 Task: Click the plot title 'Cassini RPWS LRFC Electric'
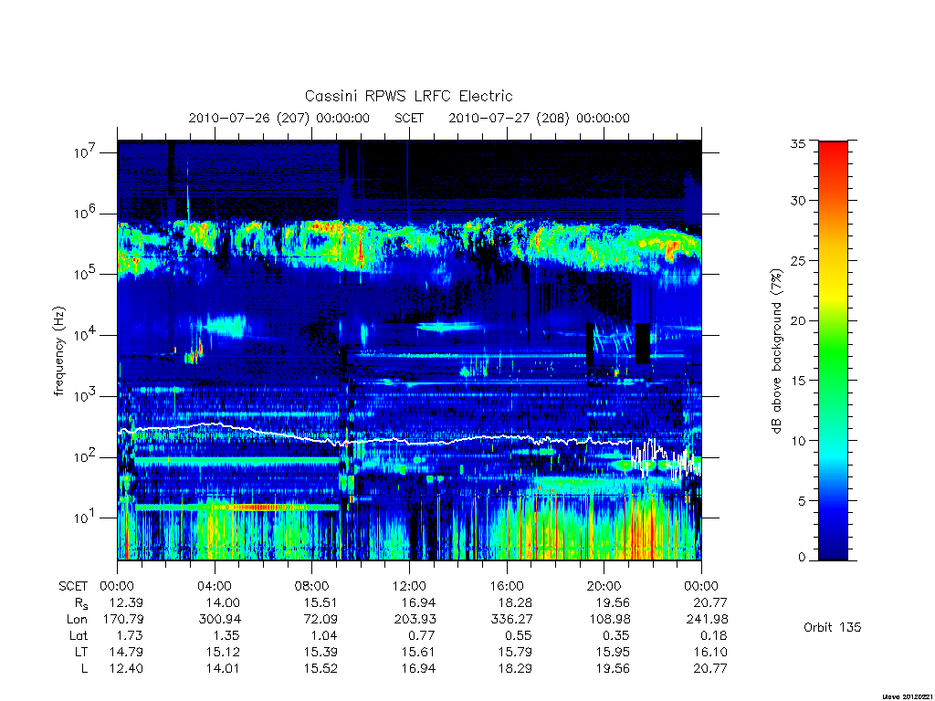pyautogui.click(x=408, y=96)
